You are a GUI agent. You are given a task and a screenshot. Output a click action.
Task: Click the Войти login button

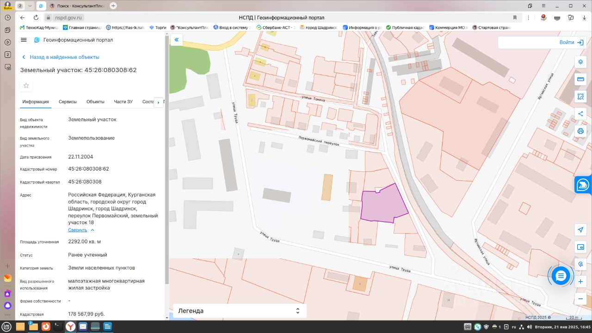571,43
